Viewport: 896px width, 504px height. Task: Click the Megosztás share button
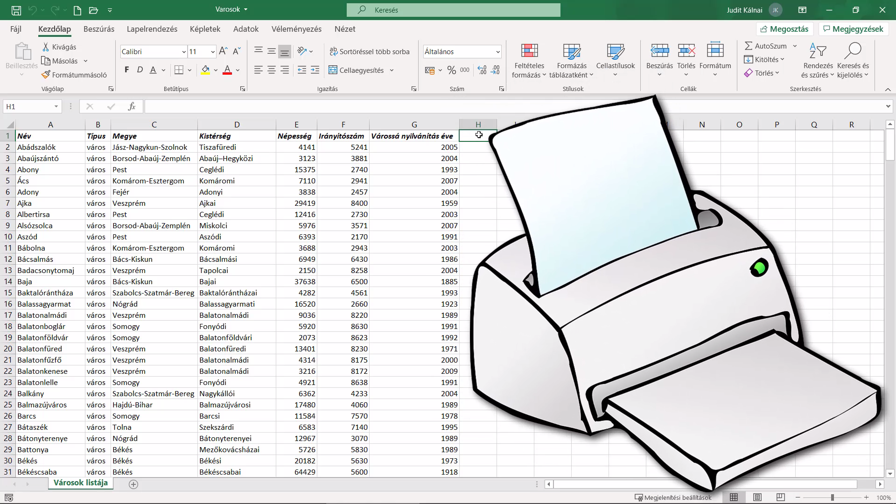pyautogui.click(x=784, y=29)
